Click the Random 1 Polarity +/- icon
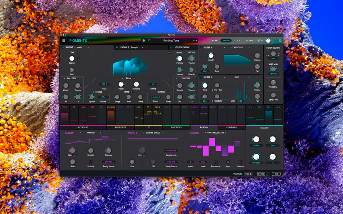The height and width of the screenshot is (214, 343). click(90, 162)
